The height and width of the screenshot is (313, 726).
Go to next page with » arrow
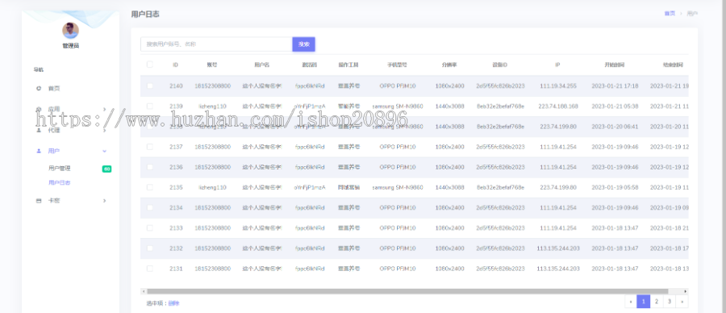point(682,302)
